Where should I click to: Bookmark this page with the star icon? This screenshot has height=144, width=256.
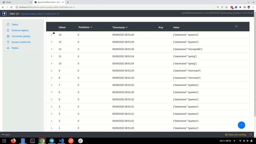click(x=226, y=7)
